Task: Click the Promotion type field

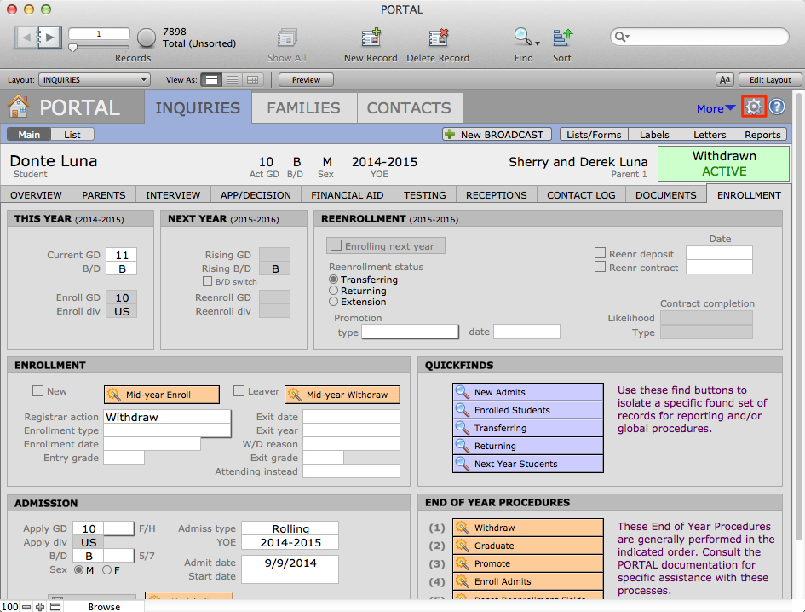Action: click(x=411, y=332)
